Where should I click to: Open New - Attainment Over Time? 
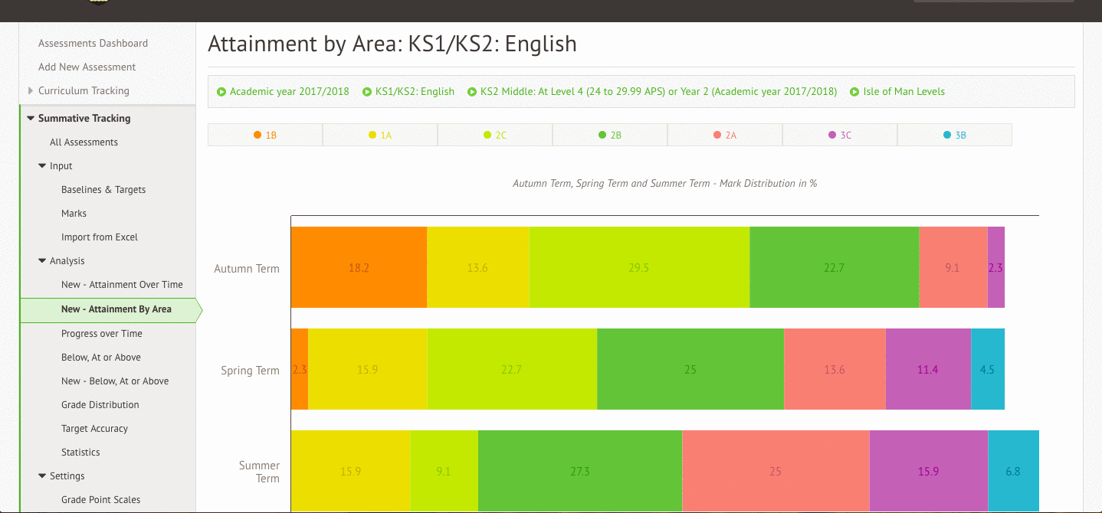[122, 285]
